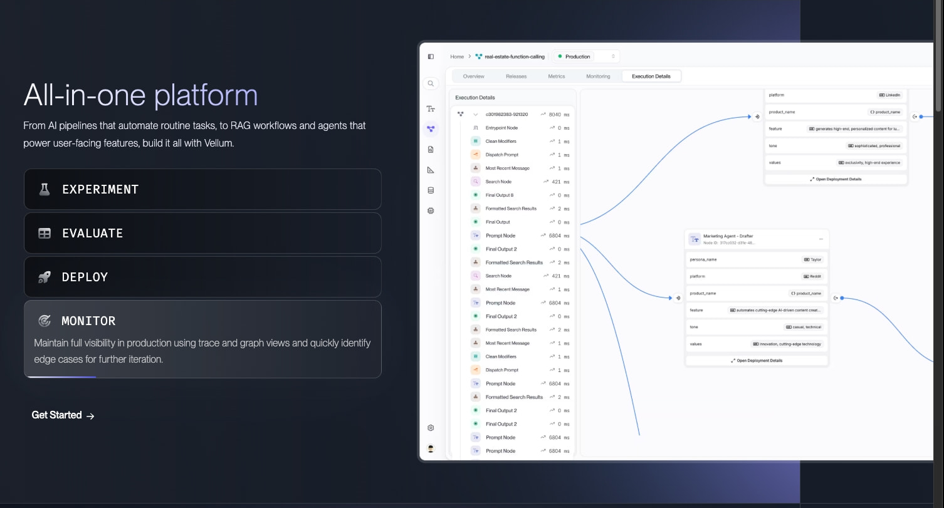Click the Entrypoint Node row icon

(x=476, y=128)
